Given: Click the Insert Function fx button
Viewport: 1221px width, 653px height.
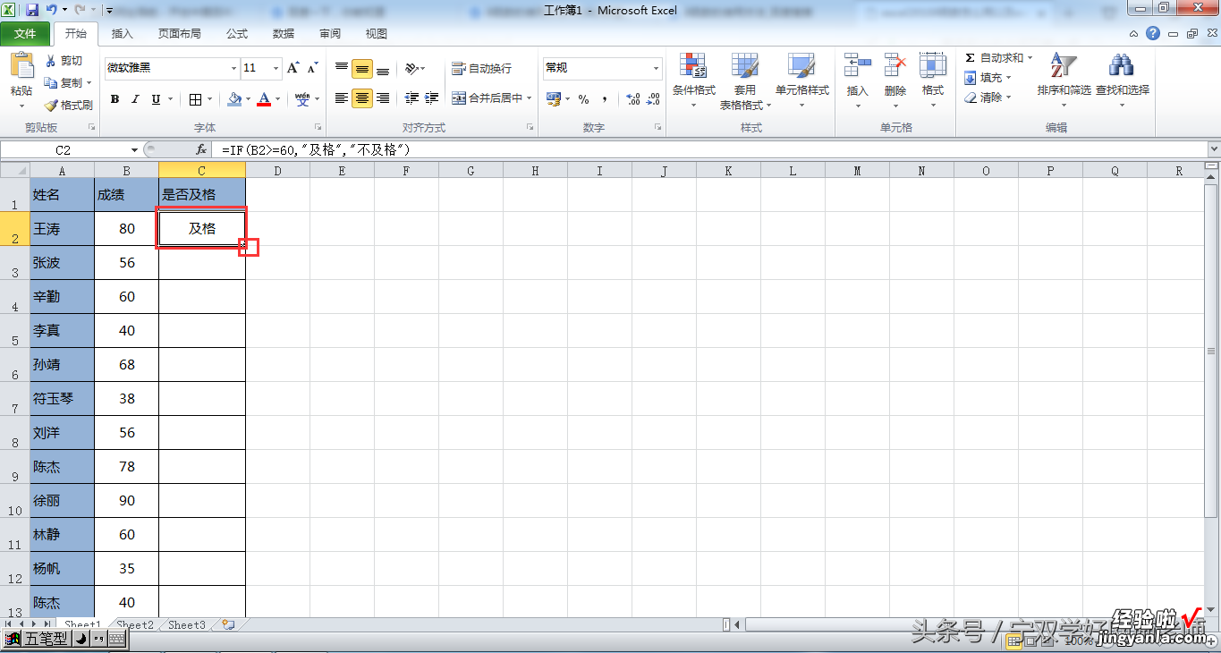Looking at the screenshot, I should pyautogui.click(x=202, y=150).
